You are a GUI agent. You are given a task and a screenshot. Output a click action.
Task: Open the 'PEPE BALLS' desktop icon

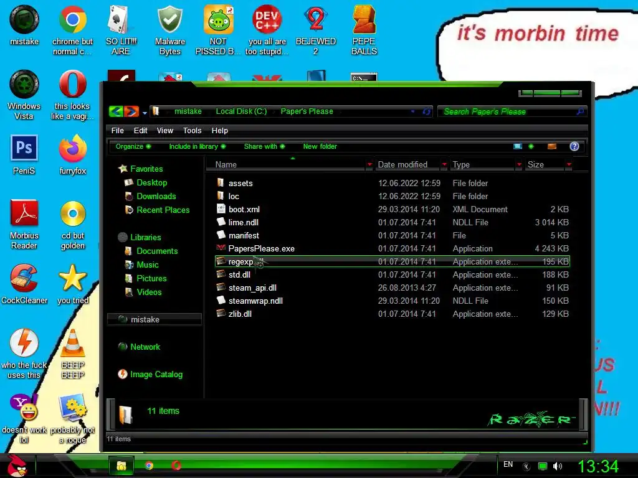[x=364, y=30]
